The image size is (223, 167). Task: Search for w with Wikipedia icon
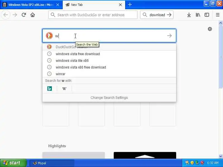[x=64, y=89]
